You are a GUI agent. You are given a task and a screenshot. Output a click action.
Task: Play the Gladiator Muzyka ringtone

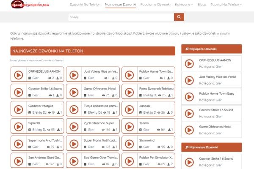click(19, 109)
